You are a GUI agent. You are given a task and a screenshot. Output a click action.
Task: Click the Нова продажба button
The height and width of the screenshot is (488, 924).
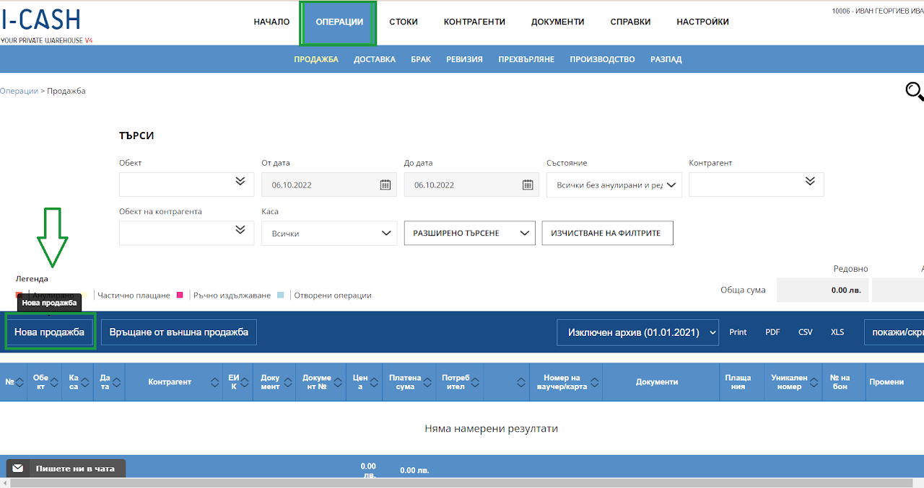50,332
